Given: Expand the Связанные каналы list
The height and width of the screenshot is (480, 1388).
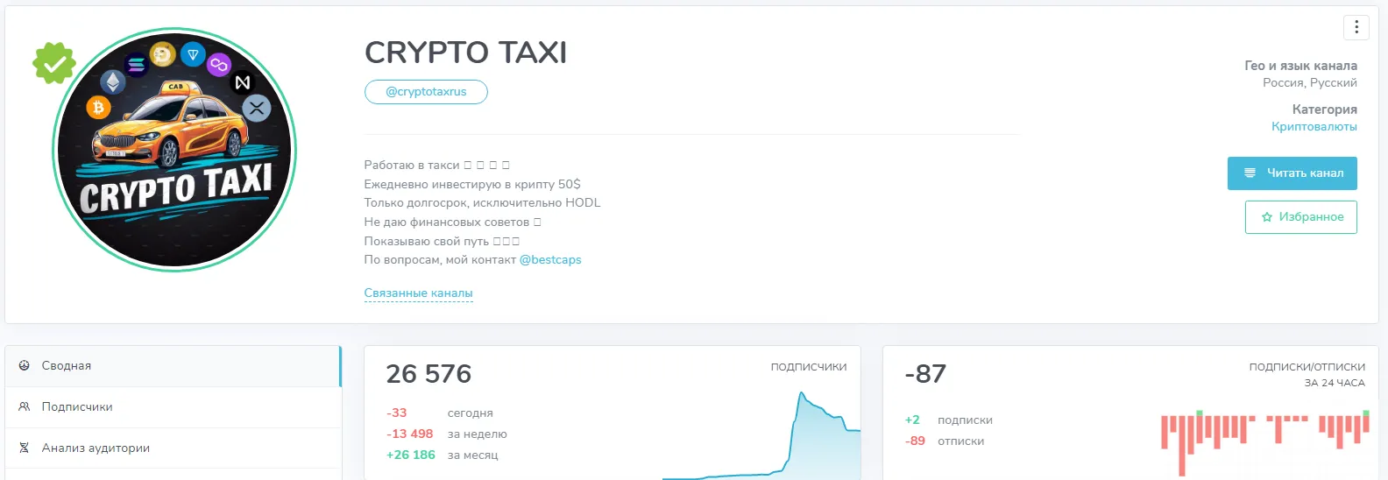Looking at the screenshot, I should 418,293.
